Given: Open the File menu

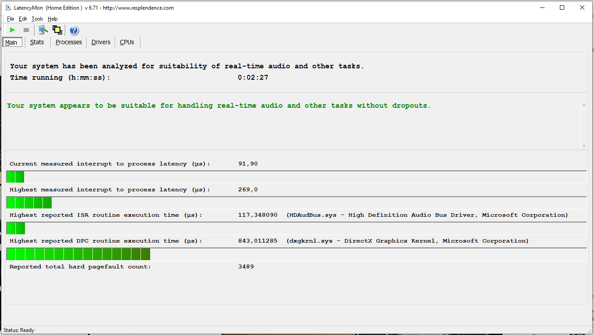Looking at the screenshot, I should tap(11, 19).
